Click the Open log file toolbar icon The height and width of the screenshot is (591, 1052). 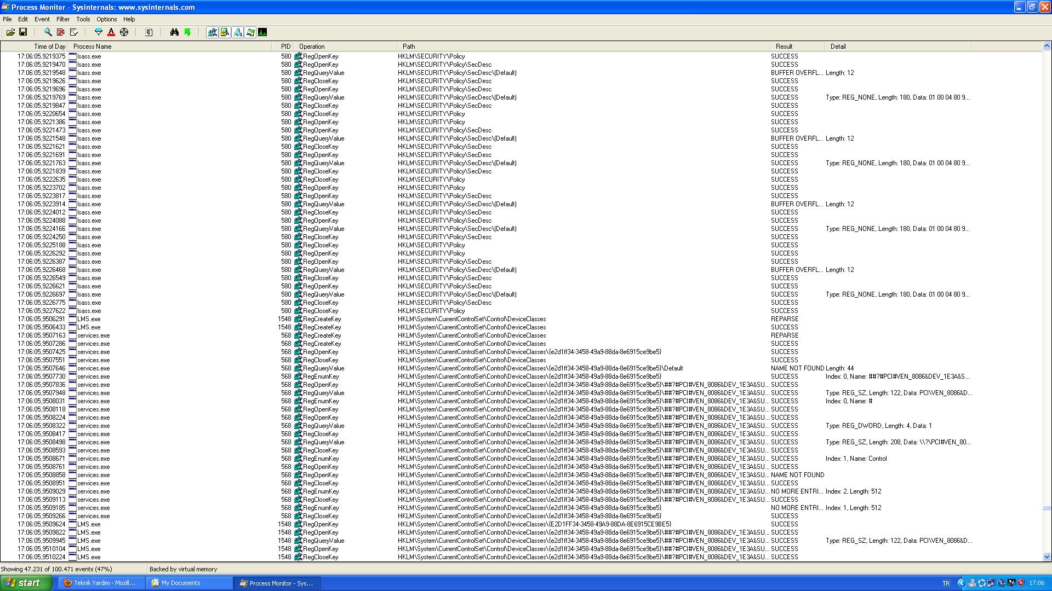coord(10,32)
